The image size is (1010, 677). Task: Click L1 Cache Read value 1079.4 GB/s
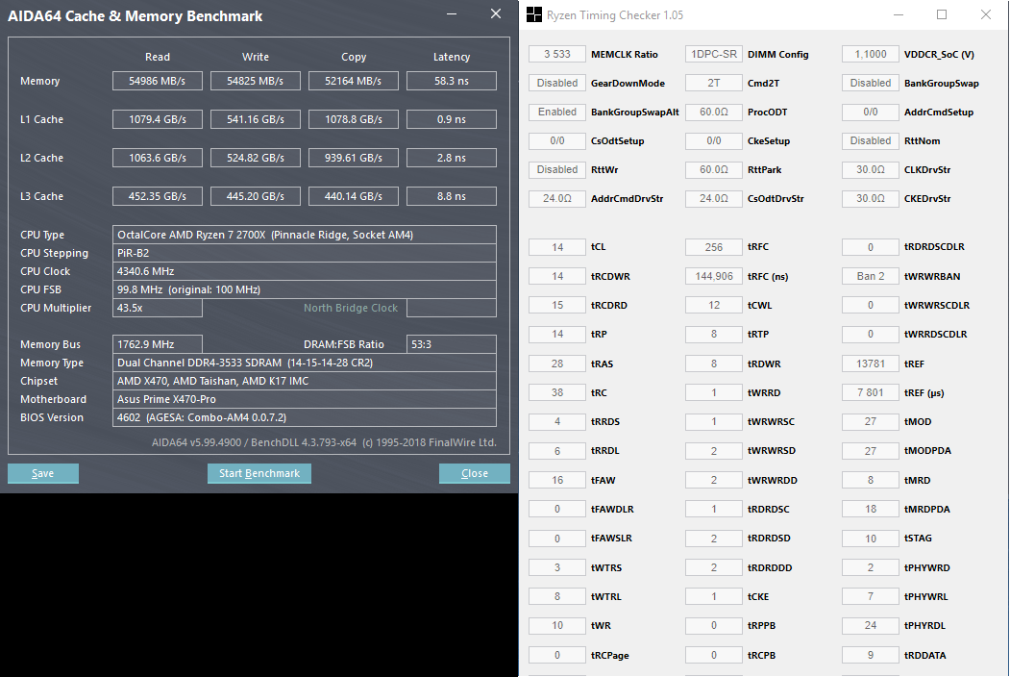point(158,119)
